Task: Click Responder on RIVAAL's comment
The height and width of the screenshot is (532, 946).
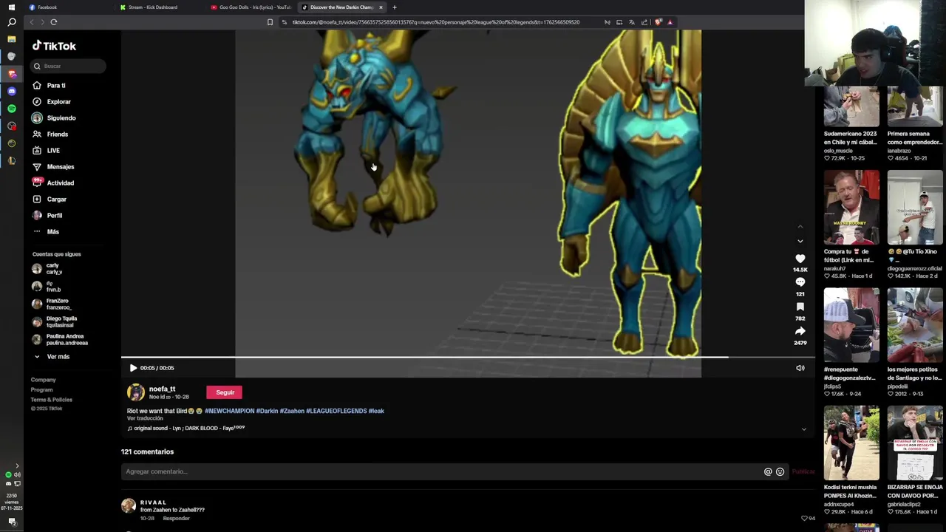Action: pos(176,519)
